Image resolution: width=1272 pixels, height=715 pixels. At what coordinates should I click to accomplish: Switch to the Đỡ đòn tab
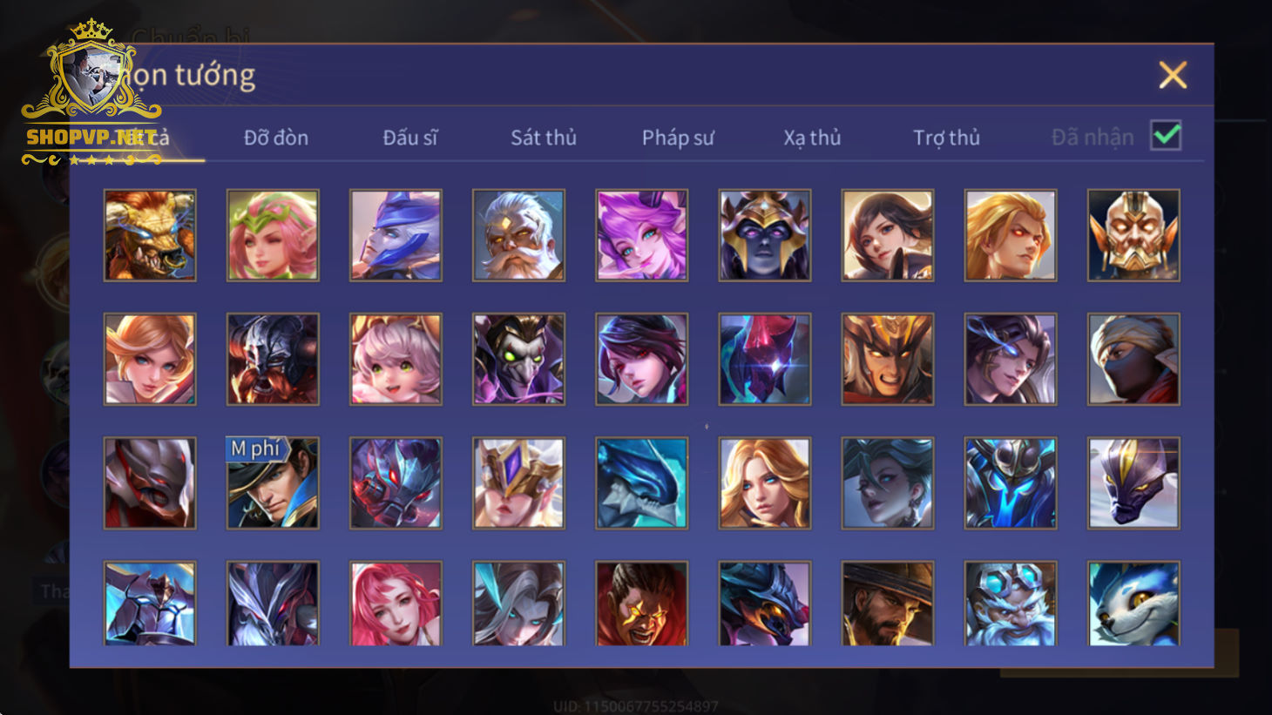click(x=276, y=138)
